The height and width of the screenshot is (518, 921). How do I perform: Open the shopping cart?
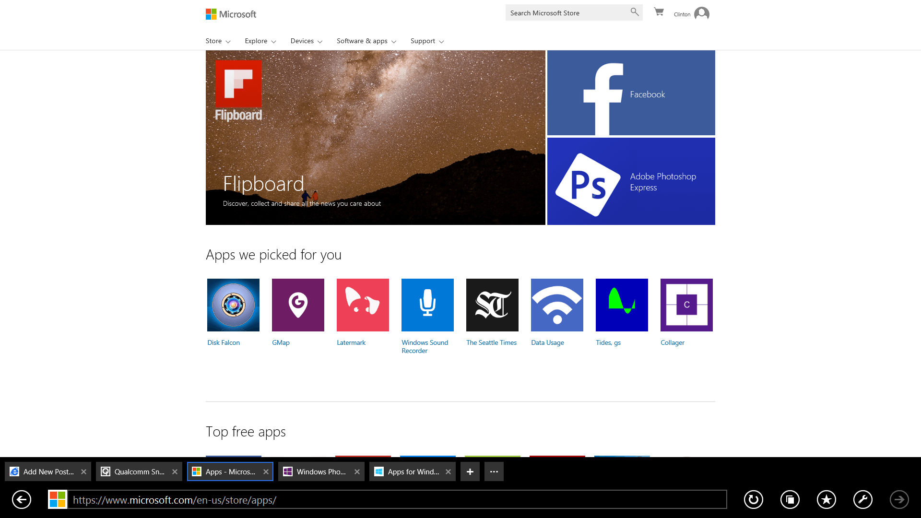point(659,12)
